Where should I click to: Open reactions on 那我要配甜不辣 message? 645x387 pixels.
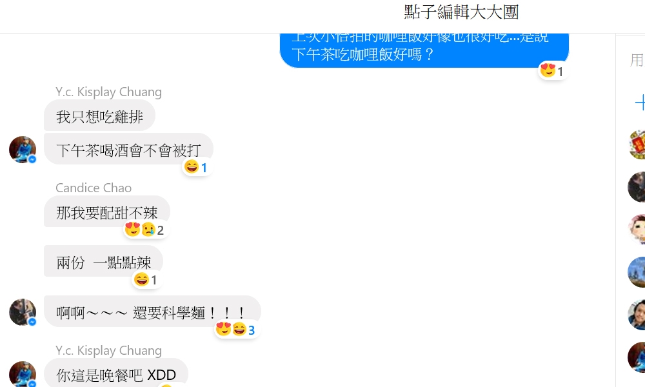(x=144, y=230)
